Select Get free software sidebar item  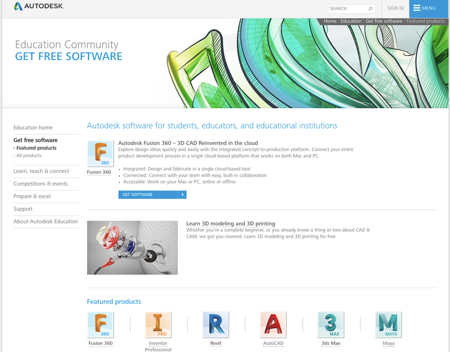tap(35, 140)
